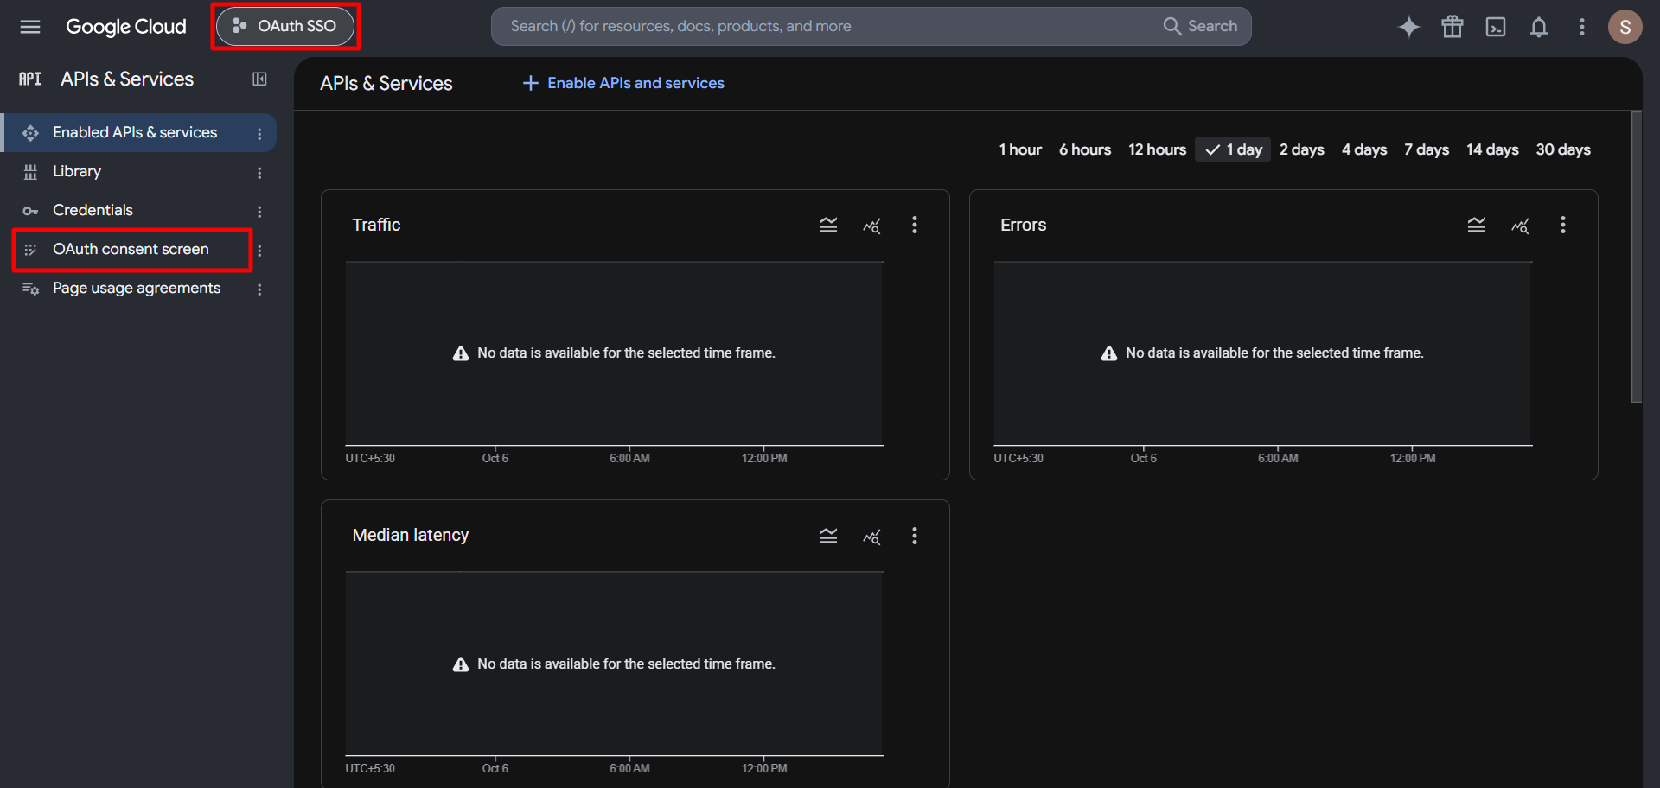Collapse the APIs & Services side panel
This screenshot has height=788, width=1660.
[259, 79]
